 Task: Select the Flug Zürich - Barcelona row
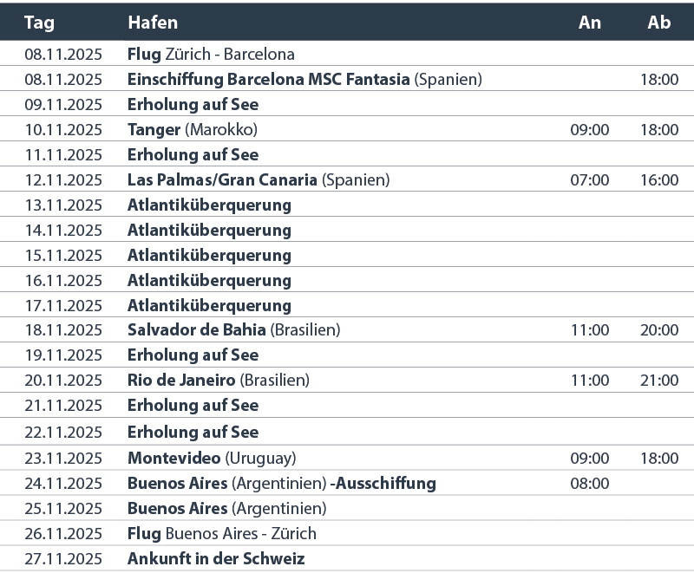[347, 54]
